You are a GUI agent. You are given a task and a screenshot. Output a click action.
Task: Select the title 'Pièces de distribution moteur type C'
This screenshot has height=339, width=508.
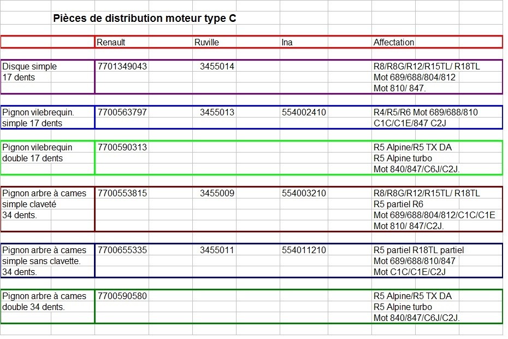coord(145,19)
